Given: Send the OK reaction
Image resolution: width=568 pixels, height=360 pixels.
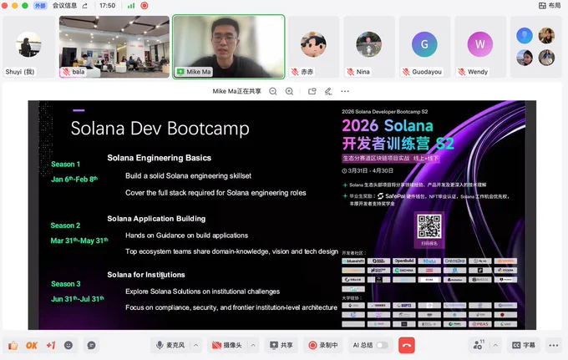Looking at the screenshot, I should point(32,346).
